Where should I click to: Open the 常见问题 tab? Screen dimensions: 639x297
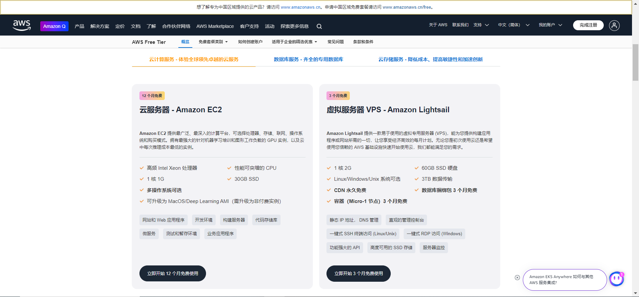click(x=335, y=42)
